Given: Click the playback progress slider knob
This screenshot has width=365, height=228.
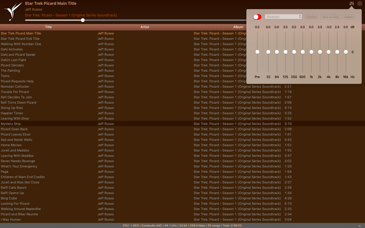Looking at the screenshot, I should (83, 20).
